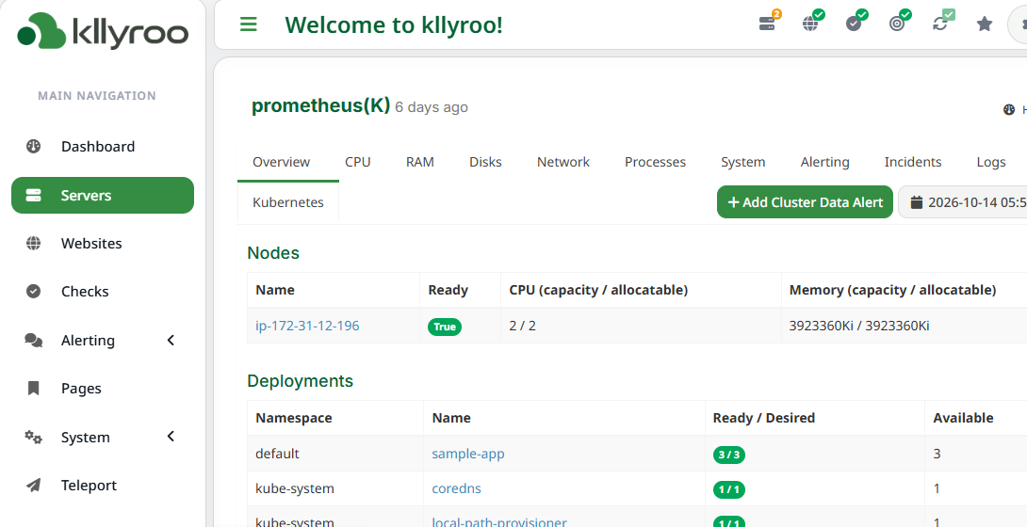Click the star favorites icon
This screenshot has width=1027, height=527.
click(985, 24)
